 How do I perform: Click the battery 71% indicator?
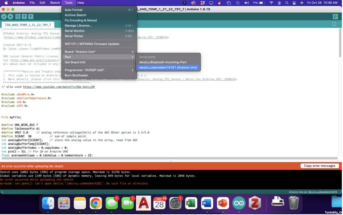tap(259, 3)
